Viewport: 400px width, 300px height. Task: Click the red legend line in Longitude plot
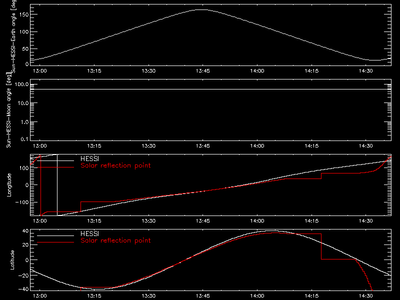coord(55,167)
